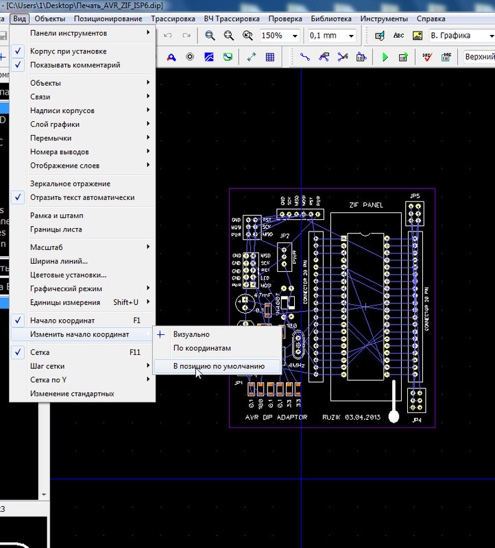This screenshot has height=548, width=495.
Task: Select the place text ABC tool
Action: tap(398, 36)
